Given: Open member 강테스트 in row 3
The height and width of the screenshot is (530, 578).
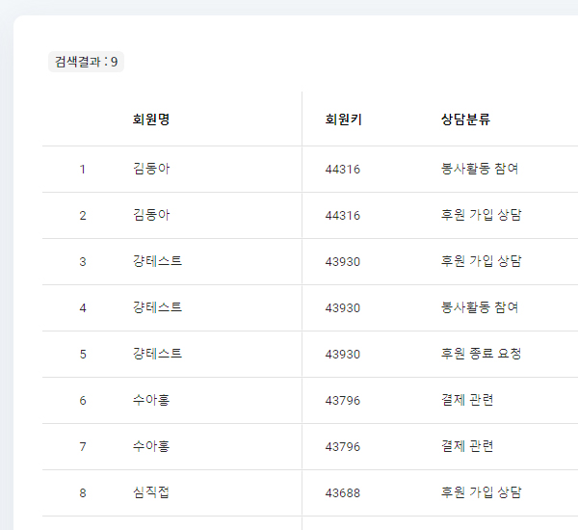Looking at the screenshot, I should tap(157, 262).
